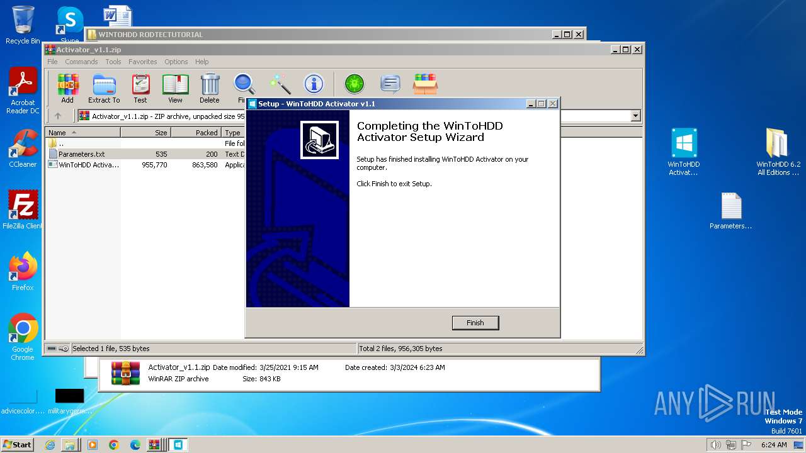Sort files by the Packed column header
The width and height of the screenshot is (806, 453).
point(196,133)
